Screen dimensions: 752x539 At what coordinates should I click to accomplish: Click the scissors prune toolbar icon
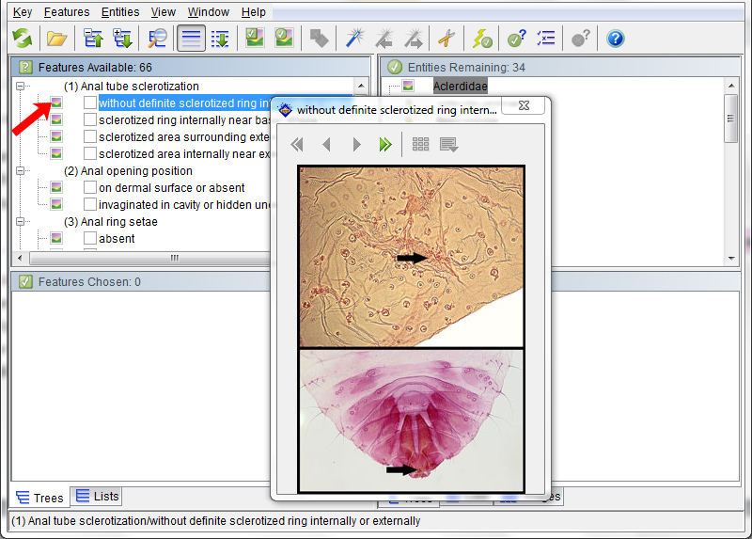446,39
